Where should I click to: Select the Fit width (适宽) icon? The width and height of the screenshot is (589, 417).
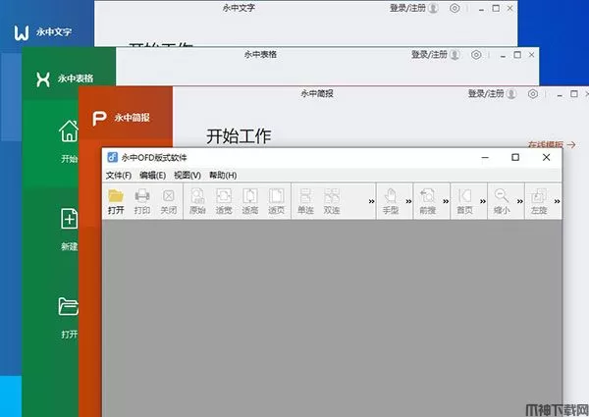pyautogui.click(x=224, y=196)
